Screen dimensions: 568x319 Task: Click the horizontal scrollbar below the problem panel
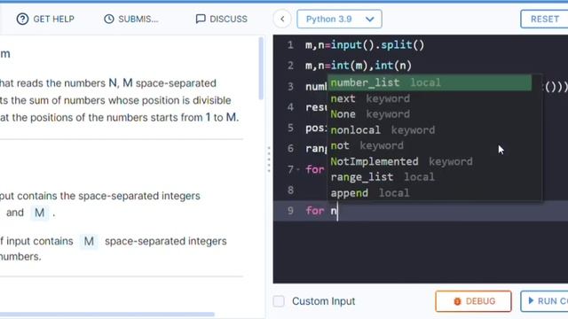pyautogui.click(x=107, y=315)
